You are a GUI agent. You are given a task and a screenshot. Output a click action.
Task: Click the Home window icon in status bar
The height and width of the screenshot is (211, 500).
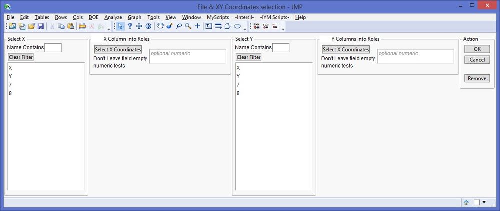click(x=466, y=202)
